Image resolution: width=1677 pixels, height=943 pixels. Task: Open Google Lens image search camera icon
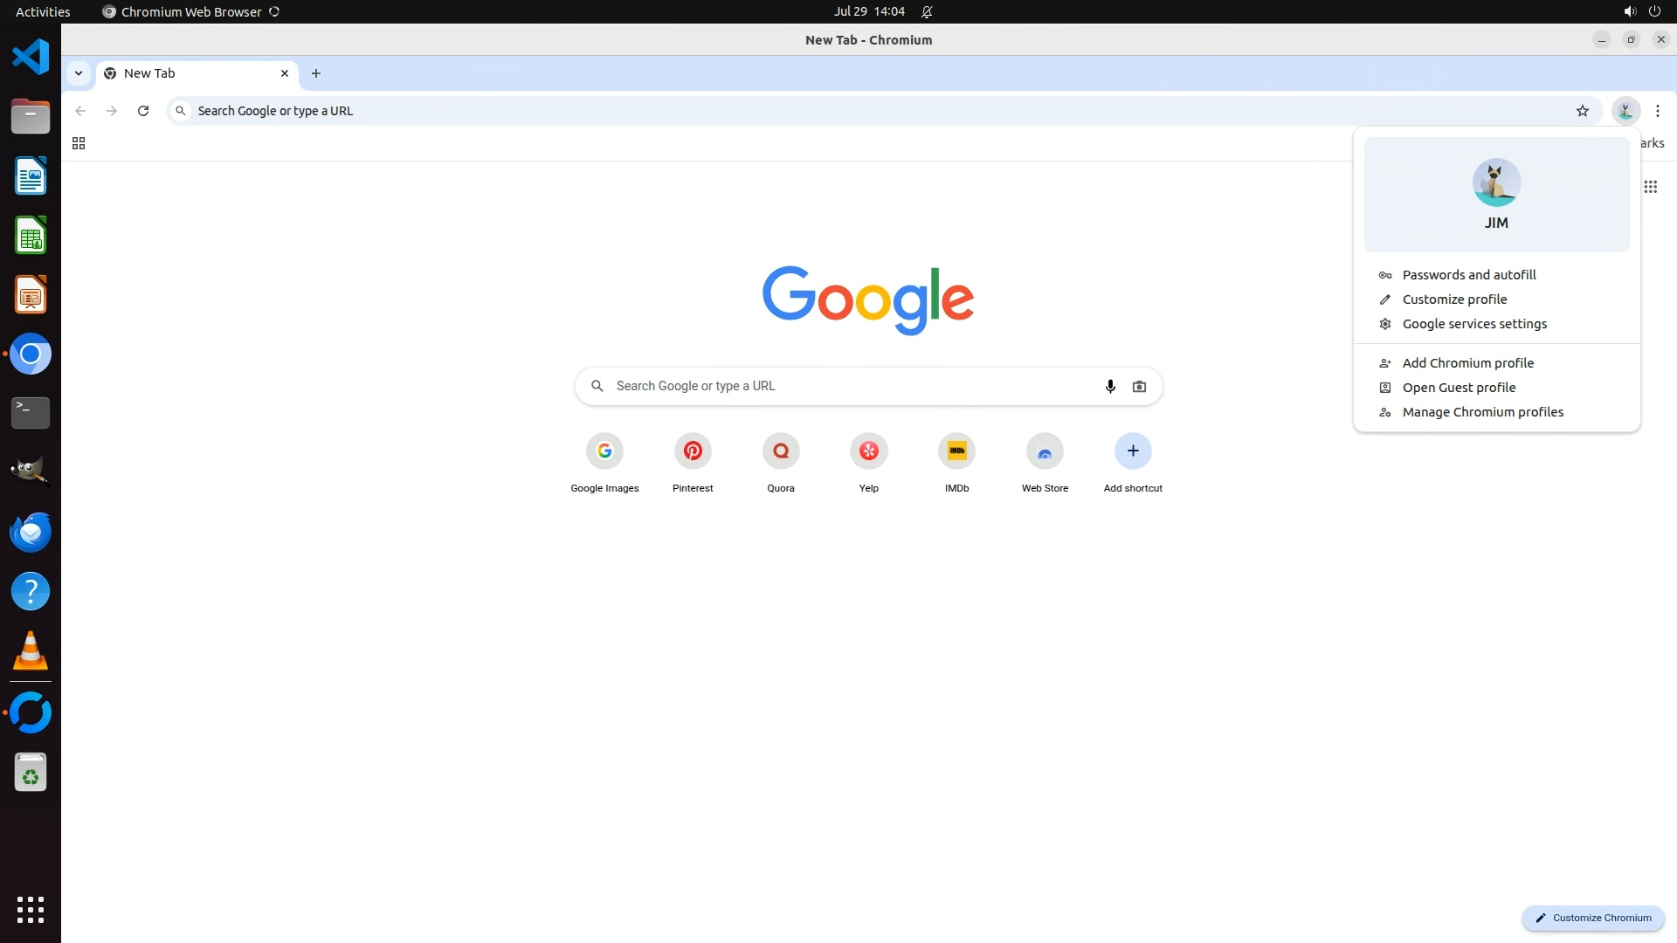click(1139, 386)
